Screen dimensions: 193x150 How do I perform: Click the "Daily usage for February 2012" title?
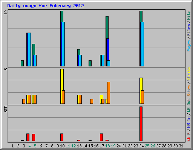coord(46,6)
